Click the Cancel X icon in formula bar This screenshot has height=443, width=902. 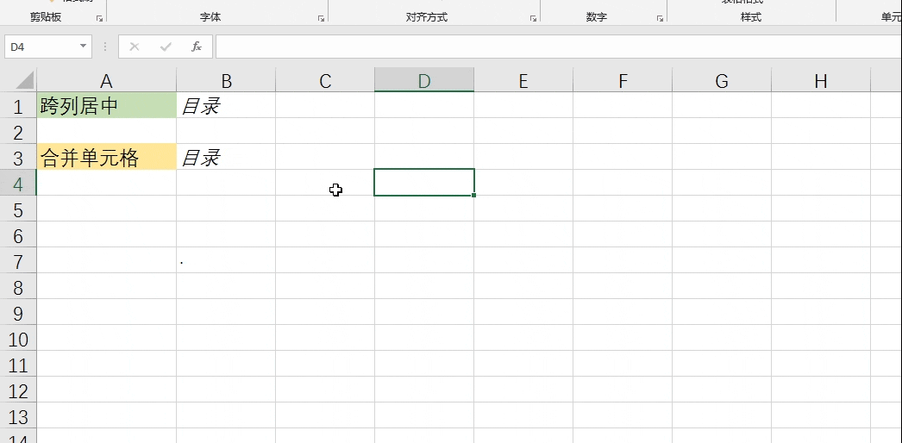135,47
